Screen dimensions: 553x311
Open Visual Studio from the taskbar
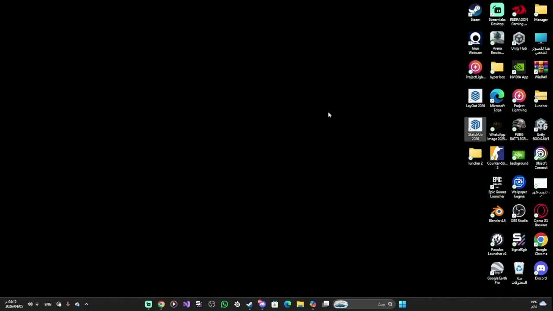click(x=186, y=304)
